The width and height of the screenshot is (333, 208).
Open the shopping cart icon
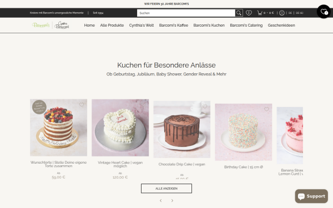260,13
